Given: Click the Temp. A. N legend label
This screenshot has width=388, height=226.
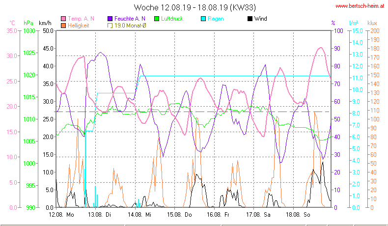Looking at the screenshot, I should coord(81,19).
